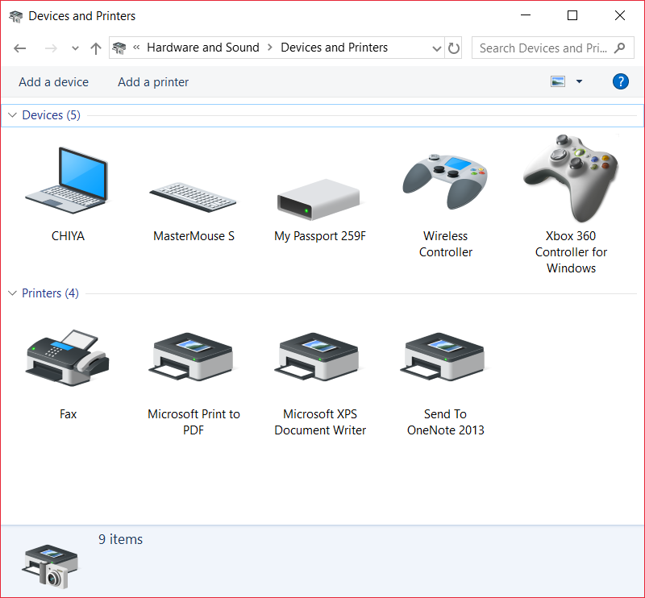Open the recent locations dropdown arrow
645x598 pixels.
click(x=75, y=48)
